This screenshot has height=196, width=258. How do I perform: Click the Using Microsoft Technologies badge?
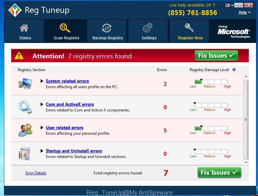pos(234,31)
